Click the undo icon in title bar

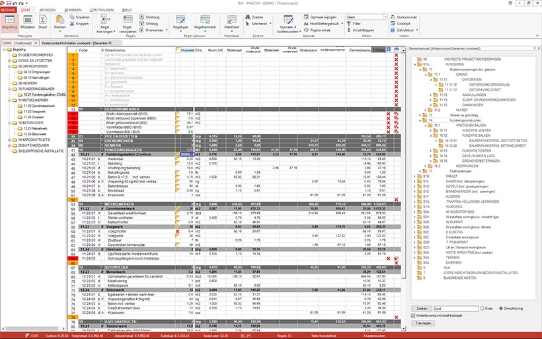(x=15, y=3)
